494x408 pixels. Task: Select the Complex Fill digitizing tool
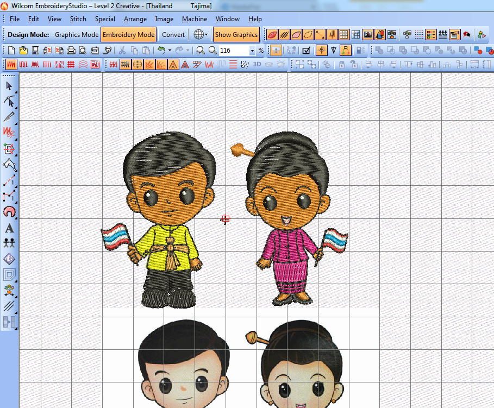[9, 149]
